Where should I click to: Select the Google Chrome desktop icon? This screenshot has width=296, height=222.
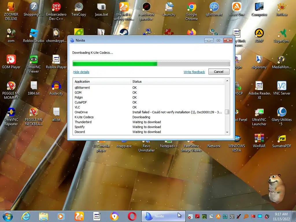click(191, 11)
